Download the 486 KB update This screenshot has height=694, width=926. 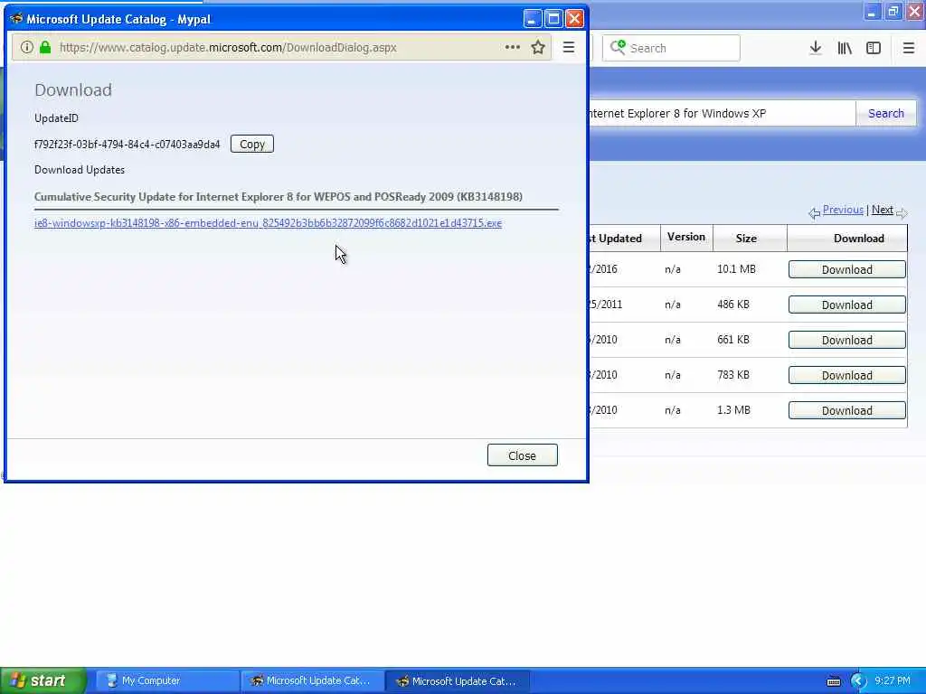coord(846,305)
